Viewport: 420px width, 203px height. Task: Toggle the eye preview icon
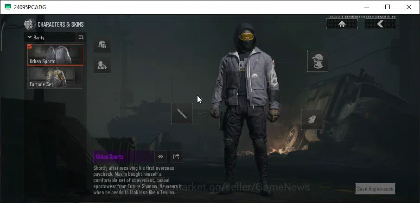click(161, 157)
